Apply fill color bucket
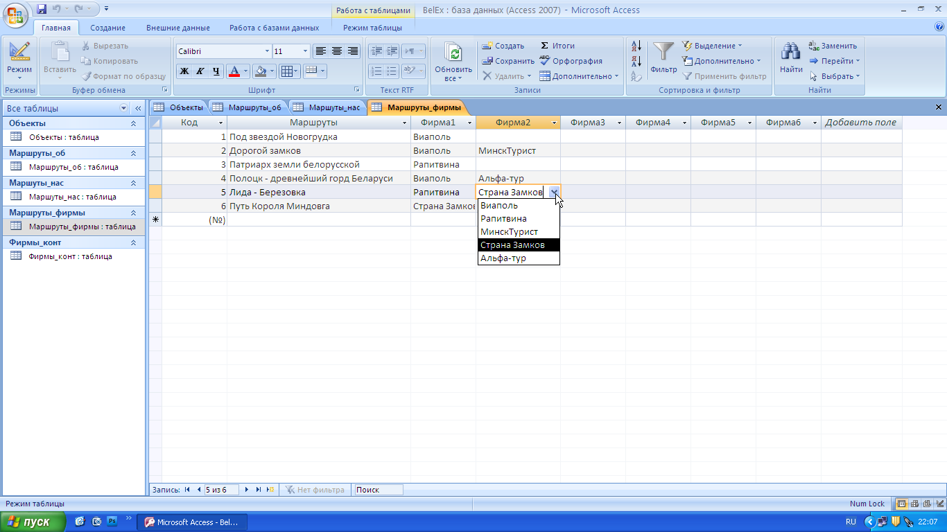 pyautogui.click(x=260, y=71)
